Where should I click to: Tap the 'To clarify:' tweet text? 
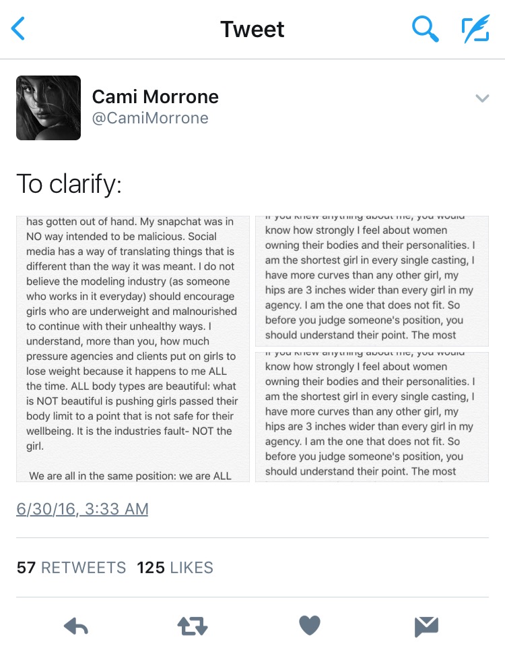pyautogui.click(x=69, y=183)
